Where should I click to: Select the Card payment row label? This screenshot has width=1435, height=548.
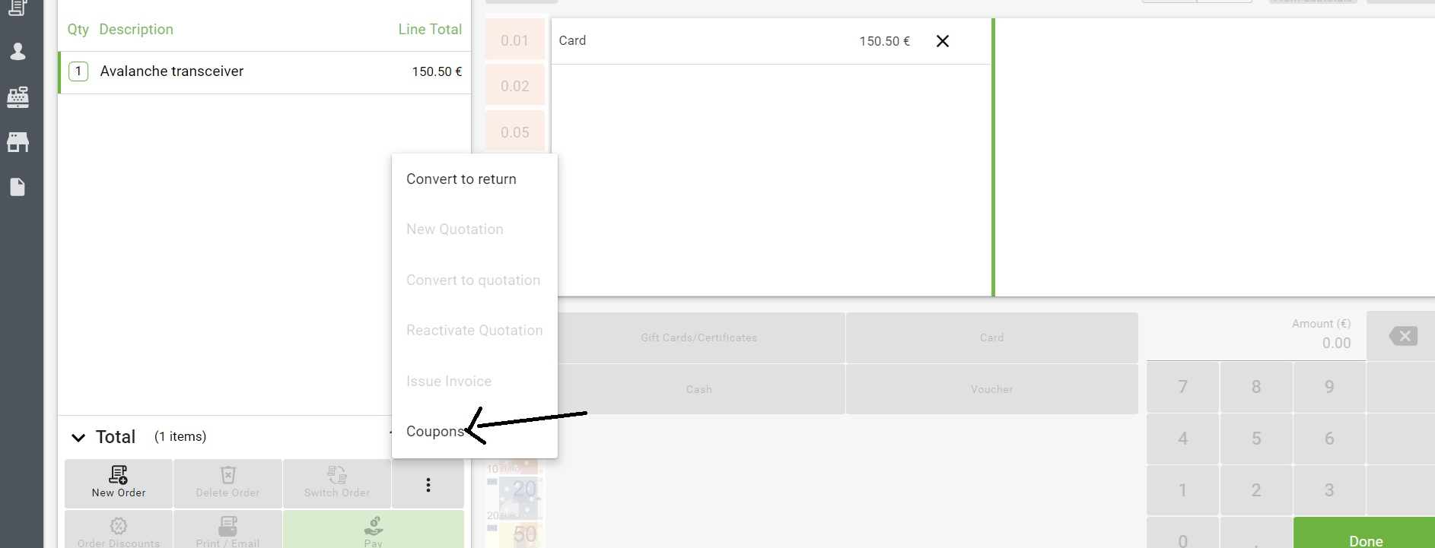(x=572, y=41)
